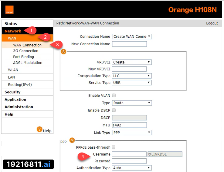The width and height of the screenshot is (224, 172).
Task: Open the Application menu
Action: 27,99
